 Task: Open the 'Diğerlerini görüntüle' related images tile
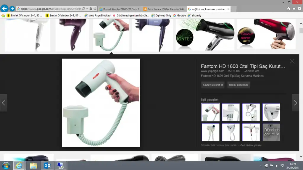(x=271, y=132)
